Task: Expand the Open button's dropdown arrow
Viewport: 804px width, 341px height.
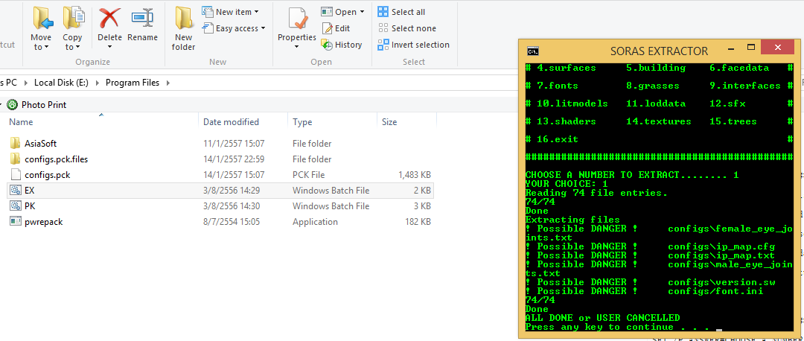Action: 362,12
